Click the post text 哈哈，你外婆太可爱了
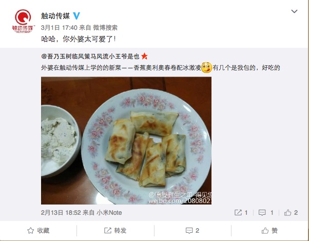 point(79,39)
